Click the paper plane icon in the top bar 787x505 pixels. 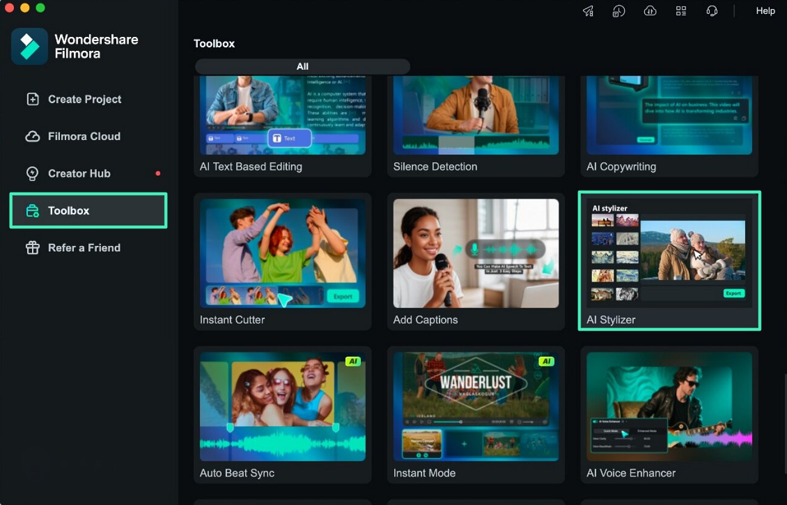tap(588, 11)
